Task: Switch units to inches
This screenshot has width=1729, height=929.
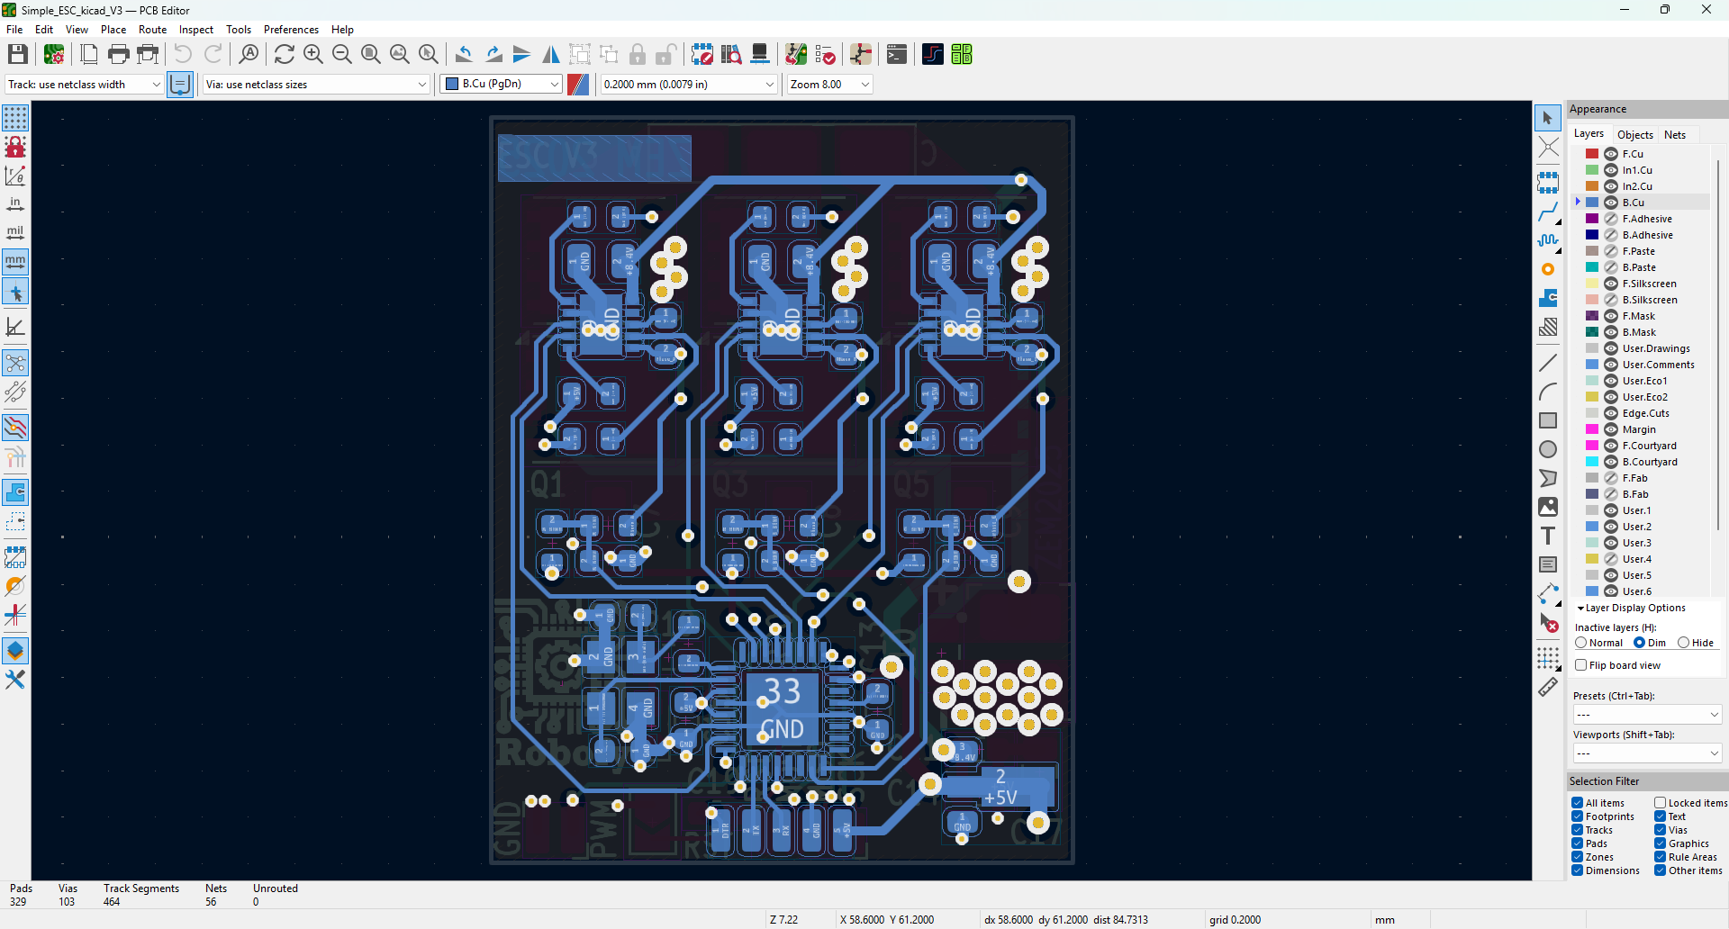Action: coord(15,204)
